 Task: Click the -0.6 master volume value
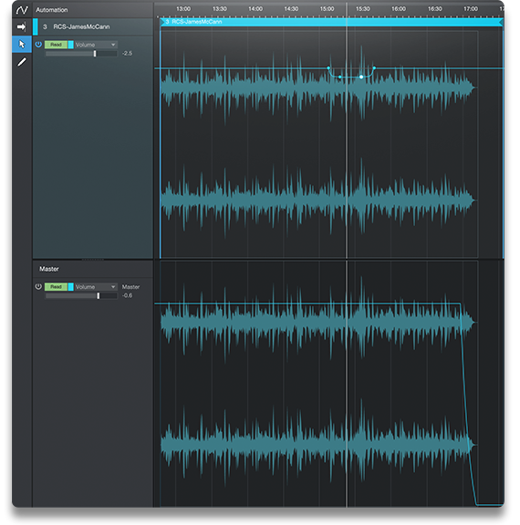pyautogui.click(x=127, y=295)
